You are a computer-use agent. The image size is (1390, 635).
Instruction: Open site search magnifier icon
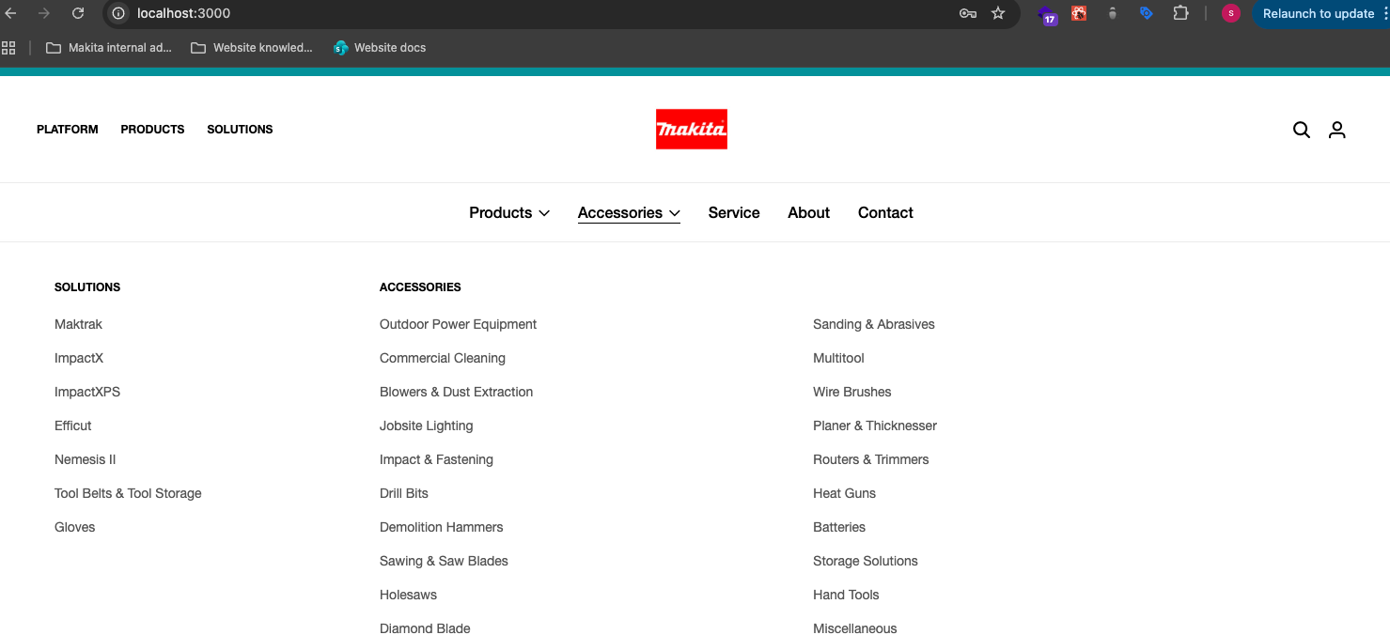(x=1302, y=130)
